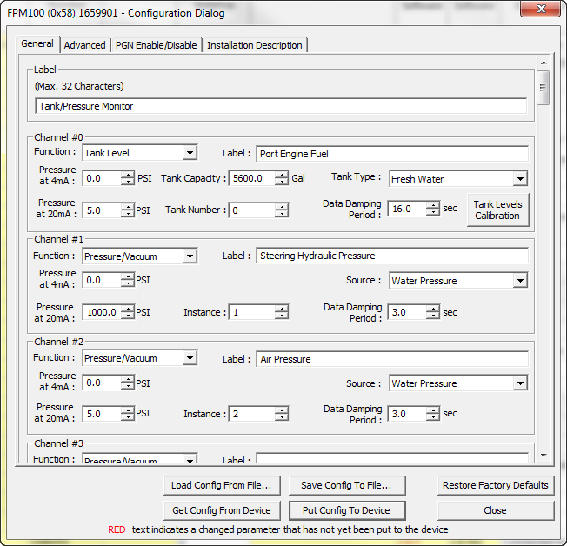567x546 pixels.
Task: Increase Channel #1 Pressure at 20mA
Action: coord(128,309)
